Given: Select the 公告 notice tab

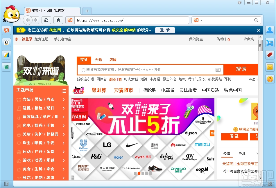Looking at the screenshot, I should 227,153.
